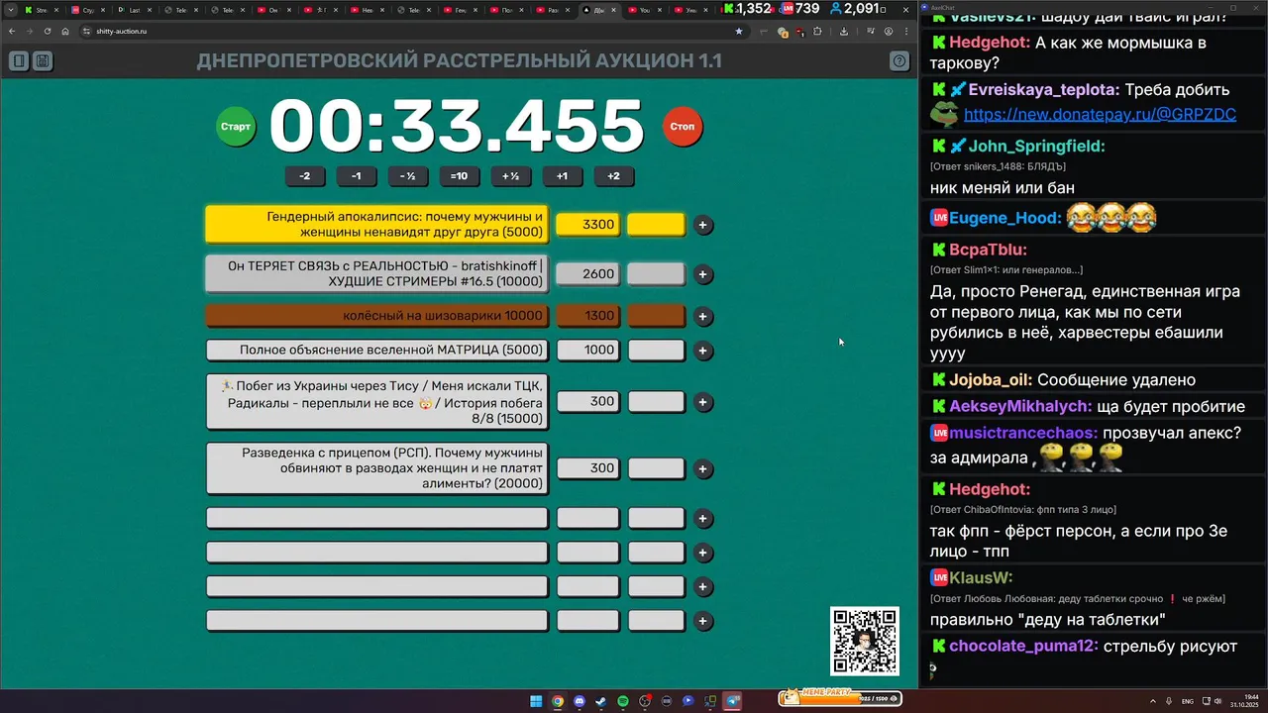Click the 3300 amount field

coord(588,225)
